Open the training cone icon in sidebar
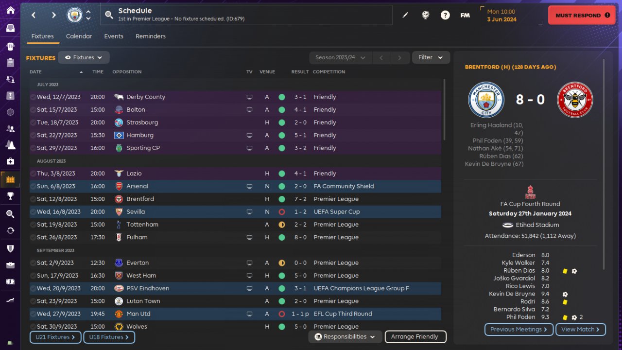Image resolution: width=622 pixels, height=350 pixels. point(10,145)
